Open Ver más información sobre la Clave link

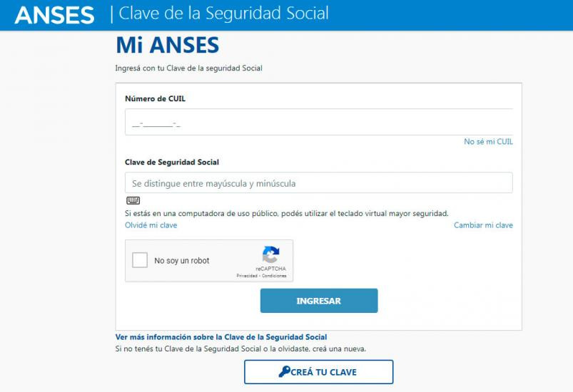[221, 337]
